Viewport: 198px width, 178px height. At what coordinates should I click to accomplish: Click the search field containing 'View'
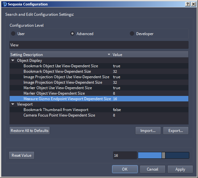coord(99,45)
